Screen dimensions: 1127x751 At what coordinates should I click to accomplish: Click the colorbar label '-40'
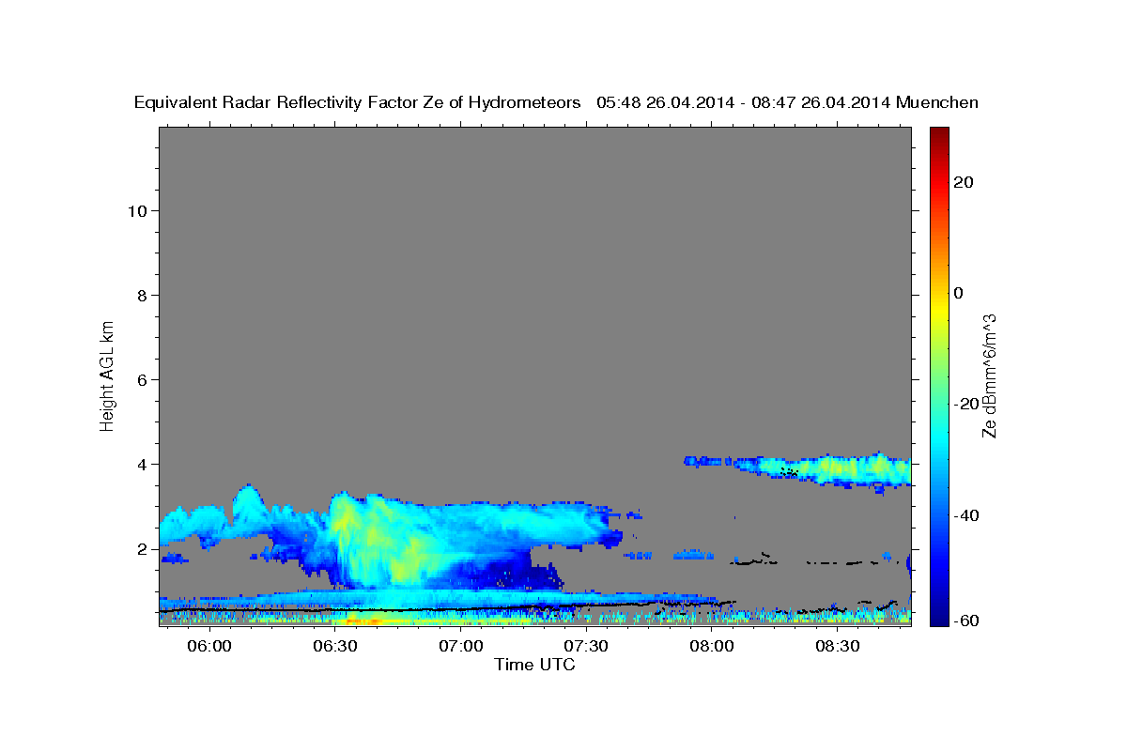pyautogui.click(x=965, y=515)
